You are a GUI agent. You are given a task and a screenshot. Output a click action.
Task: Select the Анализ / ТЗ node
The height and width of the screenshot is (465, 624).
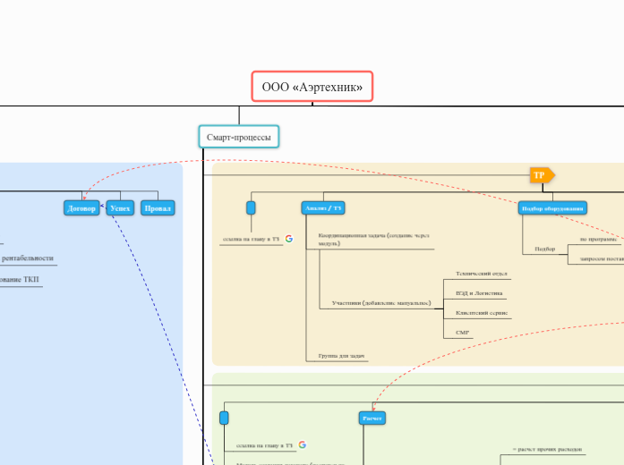[x=323, y=207]
